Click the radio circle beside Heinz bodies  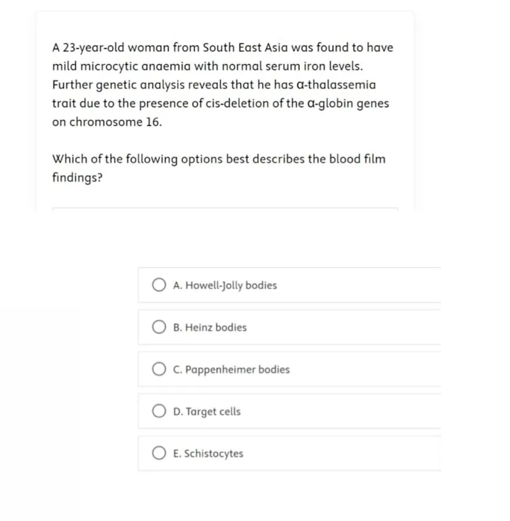click(x=159, y=327)
